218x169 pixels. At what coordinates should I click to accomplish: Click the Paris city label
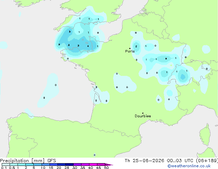point(130,51)
